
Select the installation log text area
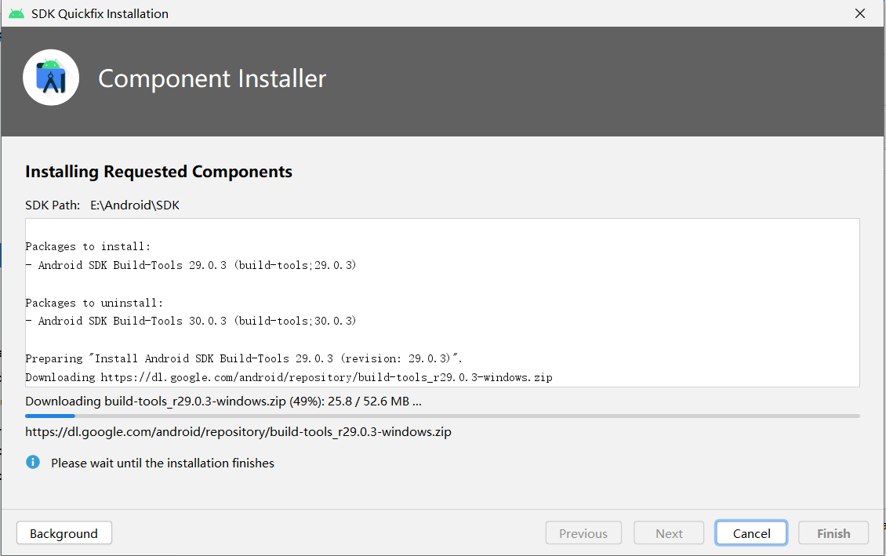coord(443,302)
